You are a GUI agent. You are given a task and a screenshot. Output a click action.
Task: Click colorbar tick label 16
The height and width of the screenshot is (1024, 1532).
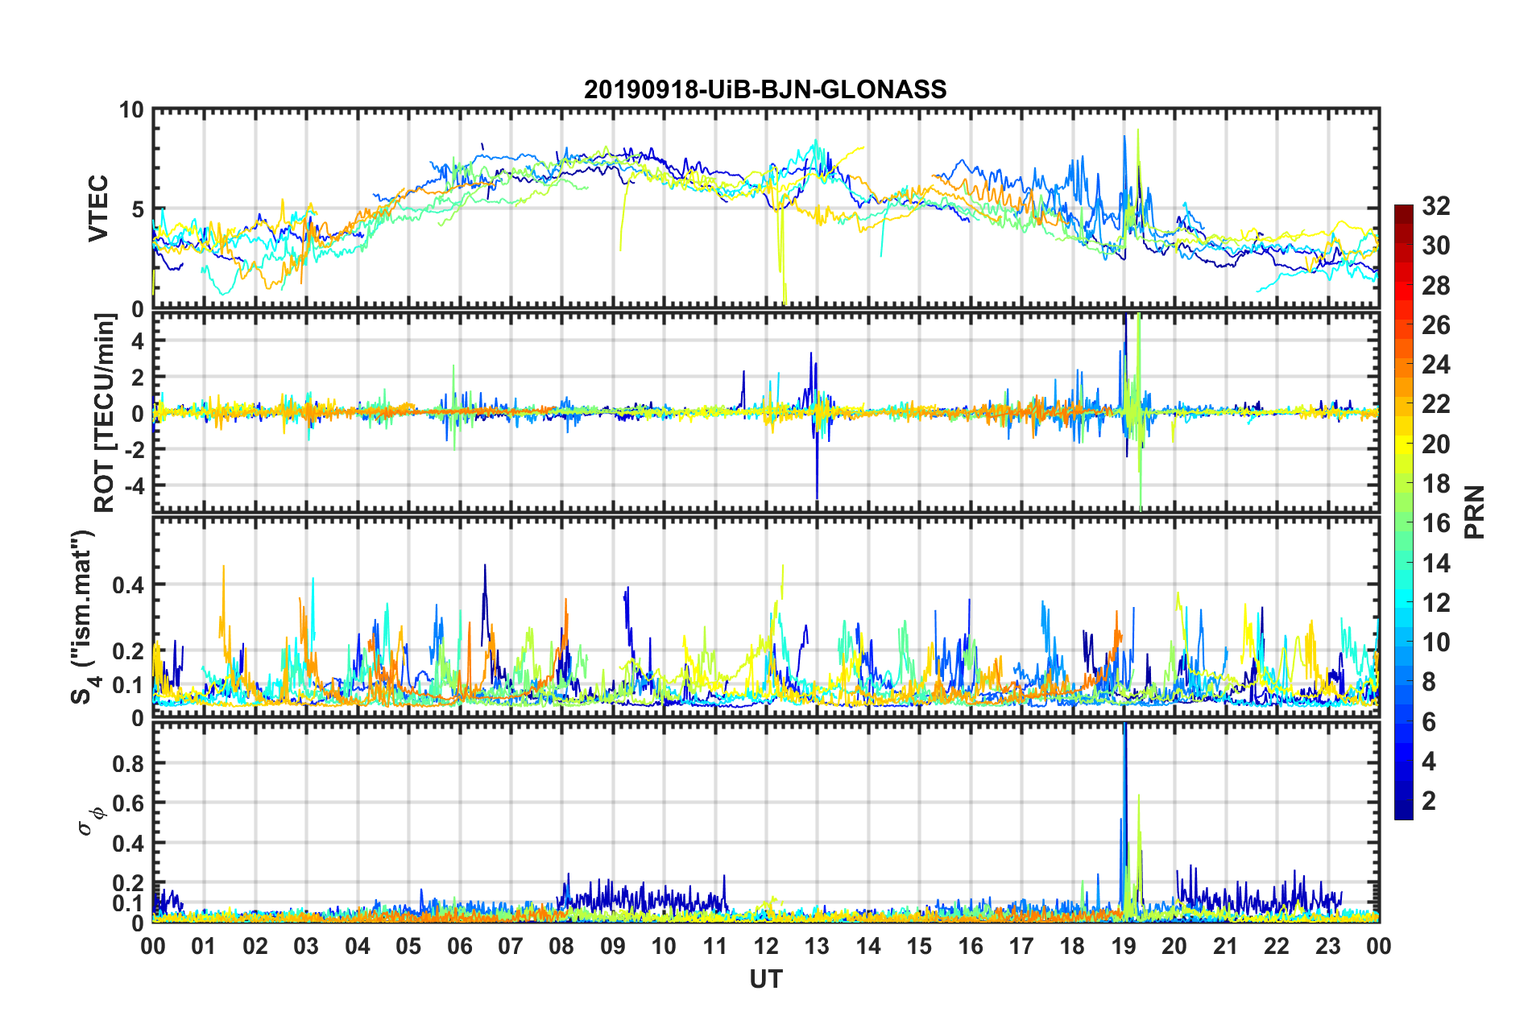tap(1435, 523)
